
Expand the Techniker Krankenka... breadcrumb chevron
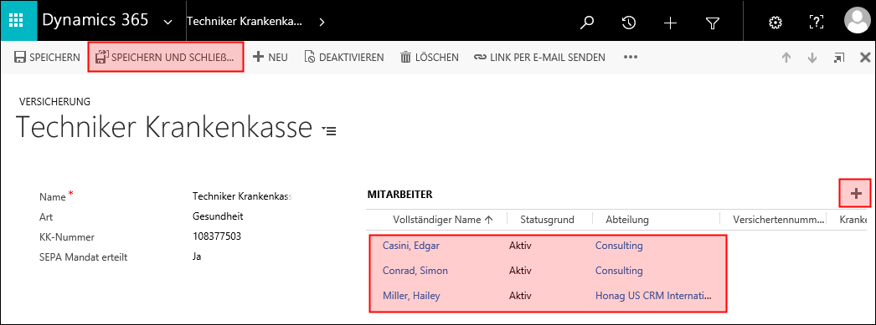click(x=322, y=23)
